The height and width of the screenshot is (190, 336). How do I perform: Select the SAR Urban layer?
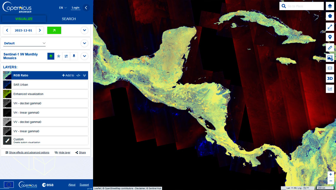[x=46, y=85]
